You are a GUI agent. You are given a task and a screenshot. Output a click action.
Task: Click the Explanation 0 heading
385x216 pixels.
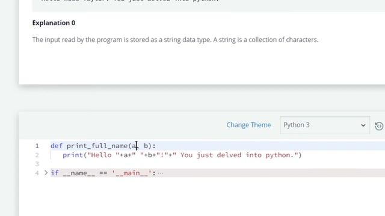54,23
